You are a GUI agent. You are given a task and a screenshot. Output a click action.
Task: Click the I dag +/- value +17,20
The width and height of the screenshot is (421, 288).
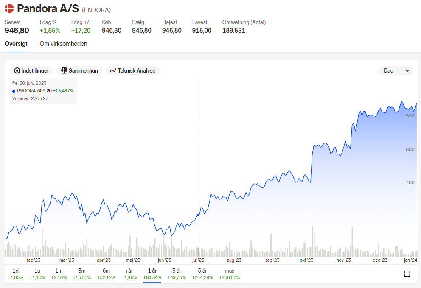pos(81,31)
